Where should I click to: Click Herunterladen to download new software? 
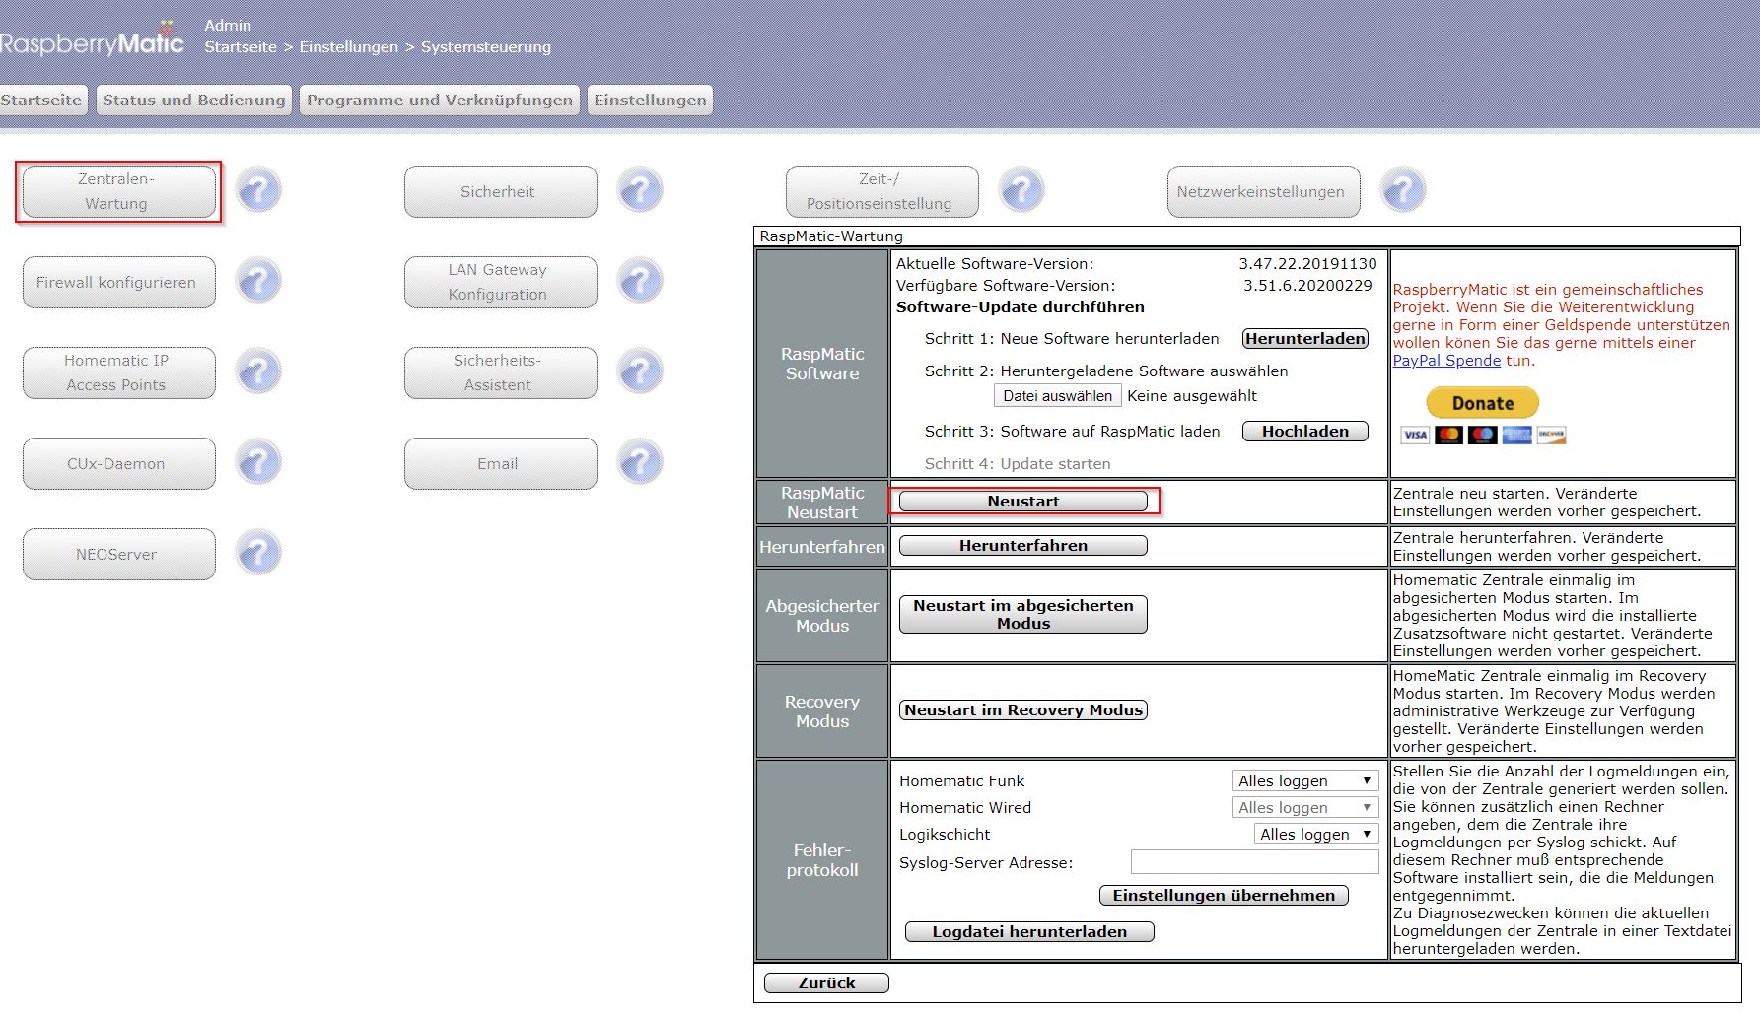[1305, 338]
